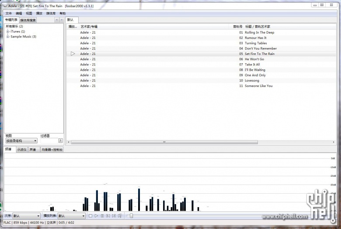Open the 次序 playback order dropdown

(x=26, y=216)
